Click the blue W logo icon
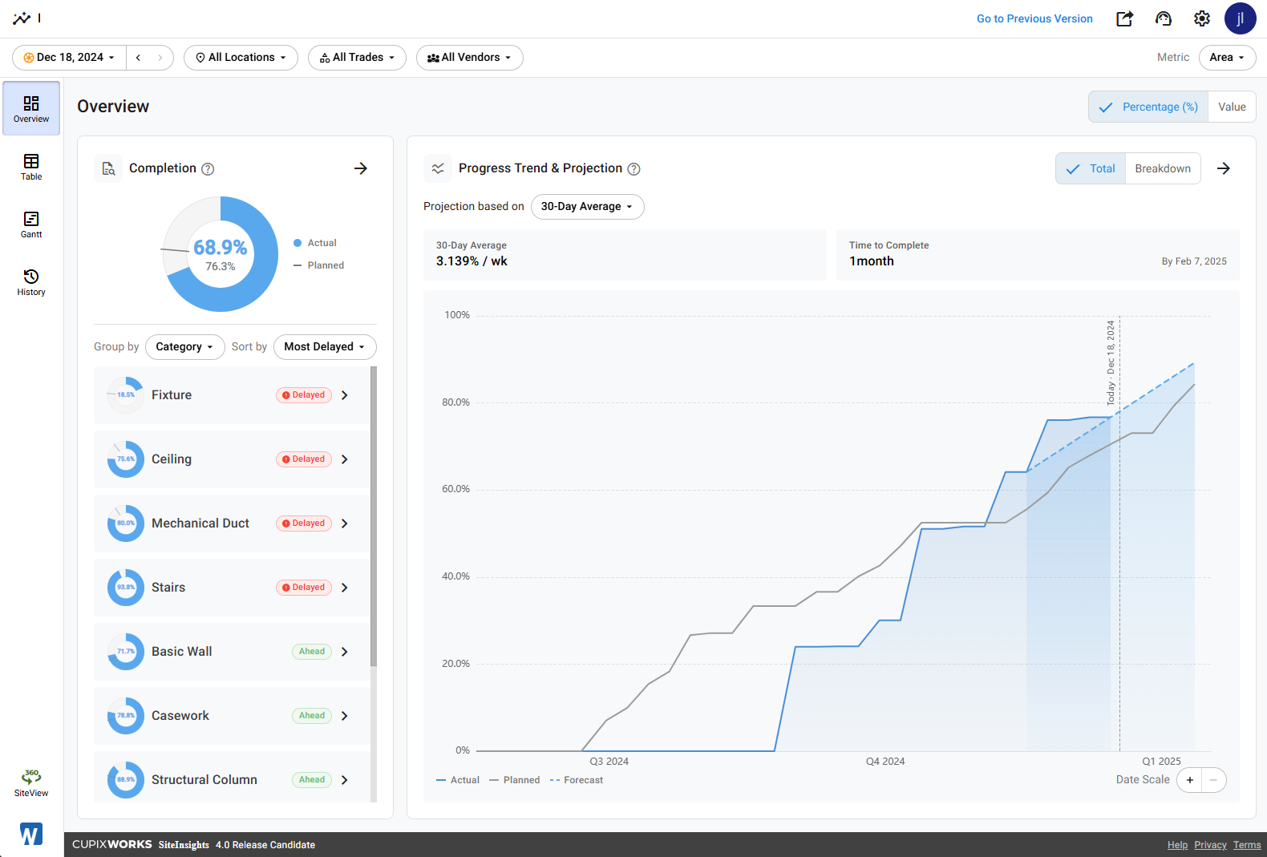This screenshot has width=1267, height=857. pos(31,835)
